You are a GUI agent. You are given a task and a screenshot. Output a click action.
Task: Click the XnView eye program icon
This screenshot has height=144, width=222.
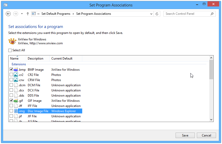coord(12,41)
